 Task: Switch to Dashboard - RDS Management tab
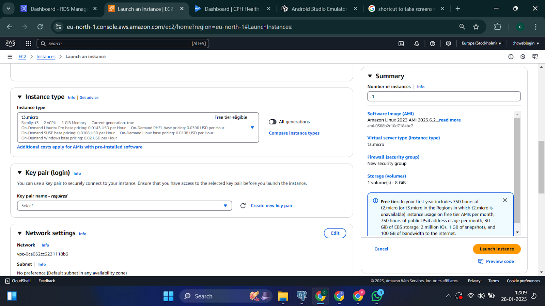58,9
